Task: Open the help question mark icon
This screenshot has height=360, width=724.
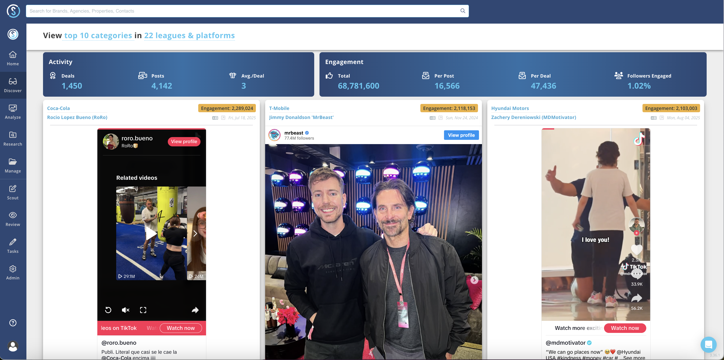Action: coord(13,323)
